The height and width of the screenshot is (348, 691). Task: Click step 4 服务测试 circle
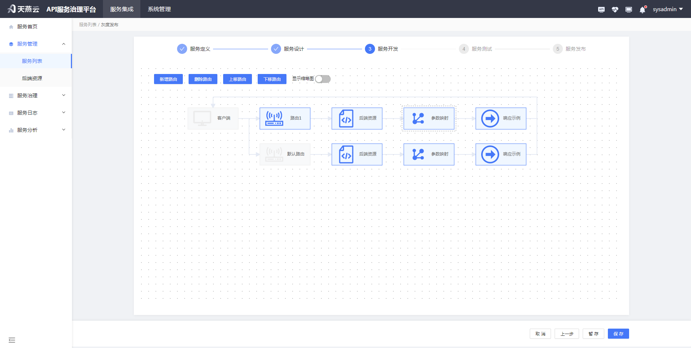pos(464,49)
